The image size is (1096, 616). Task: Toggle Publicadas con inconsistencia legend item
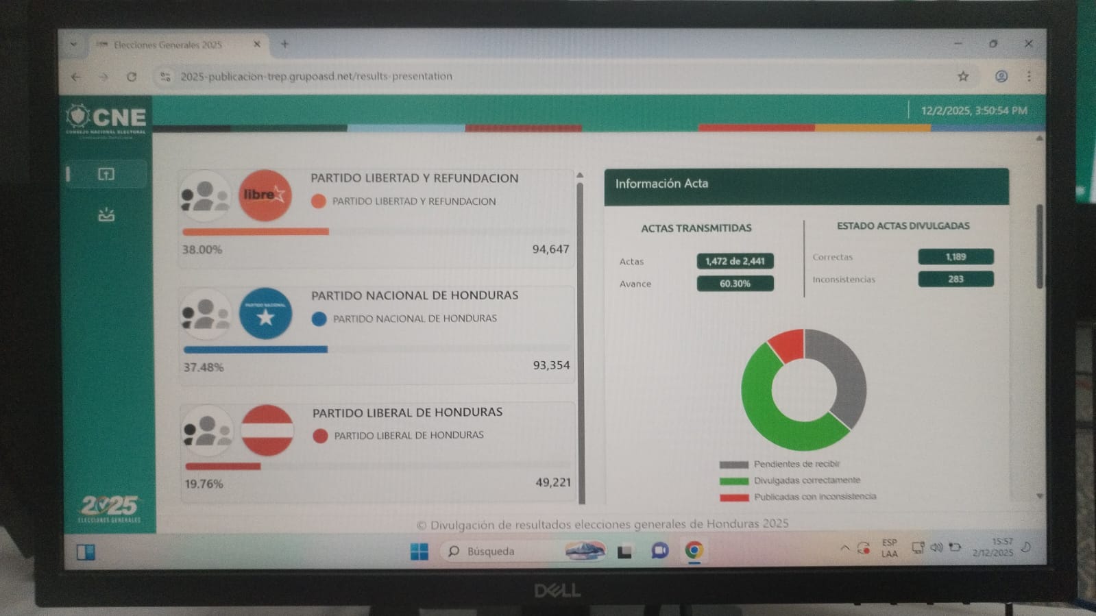tap(814, 497)
